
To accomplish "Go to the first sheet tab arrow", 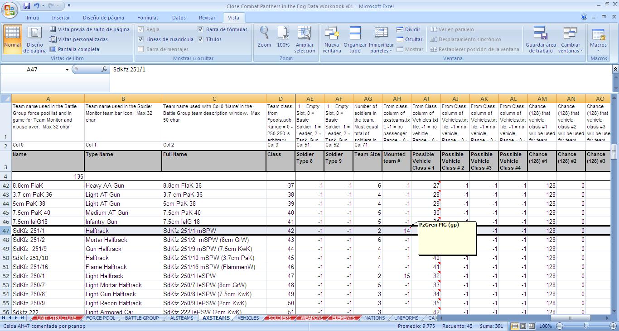I will pyautogui.click(x=4, y=318).
